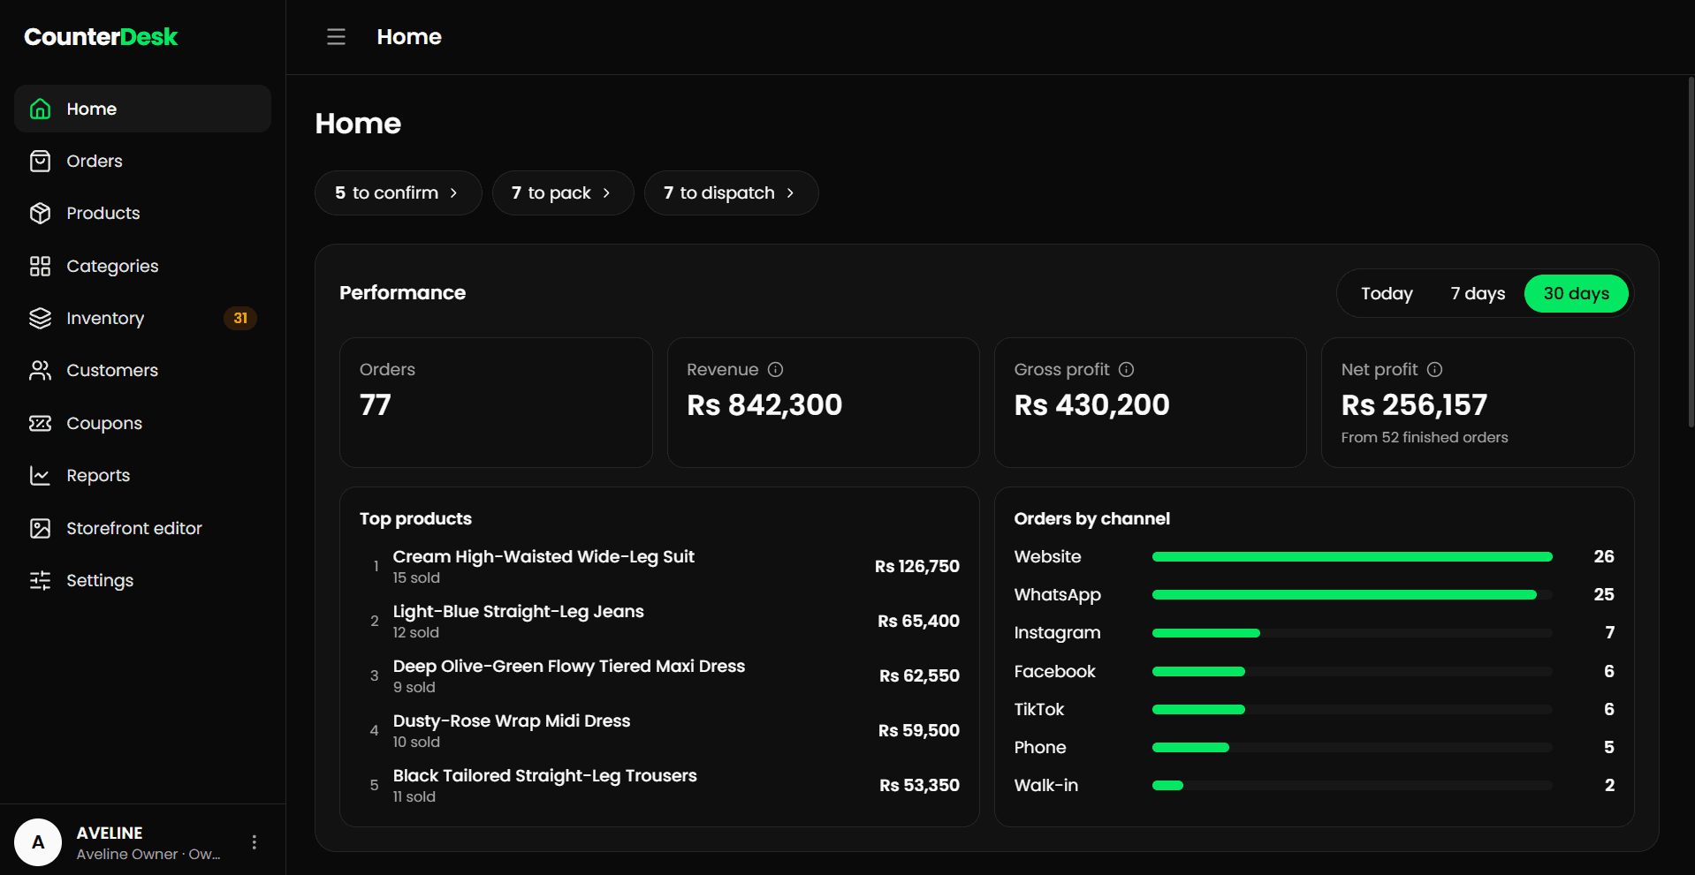Click the Settings sliders icon
Viewport: 1695px width, 875px height.
click(40, 580)
